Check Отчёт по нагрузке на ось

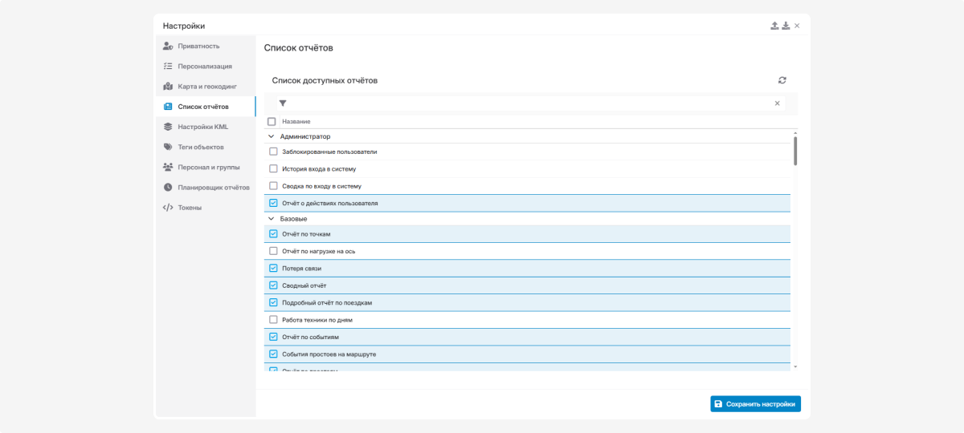click(x=273, y=251)
